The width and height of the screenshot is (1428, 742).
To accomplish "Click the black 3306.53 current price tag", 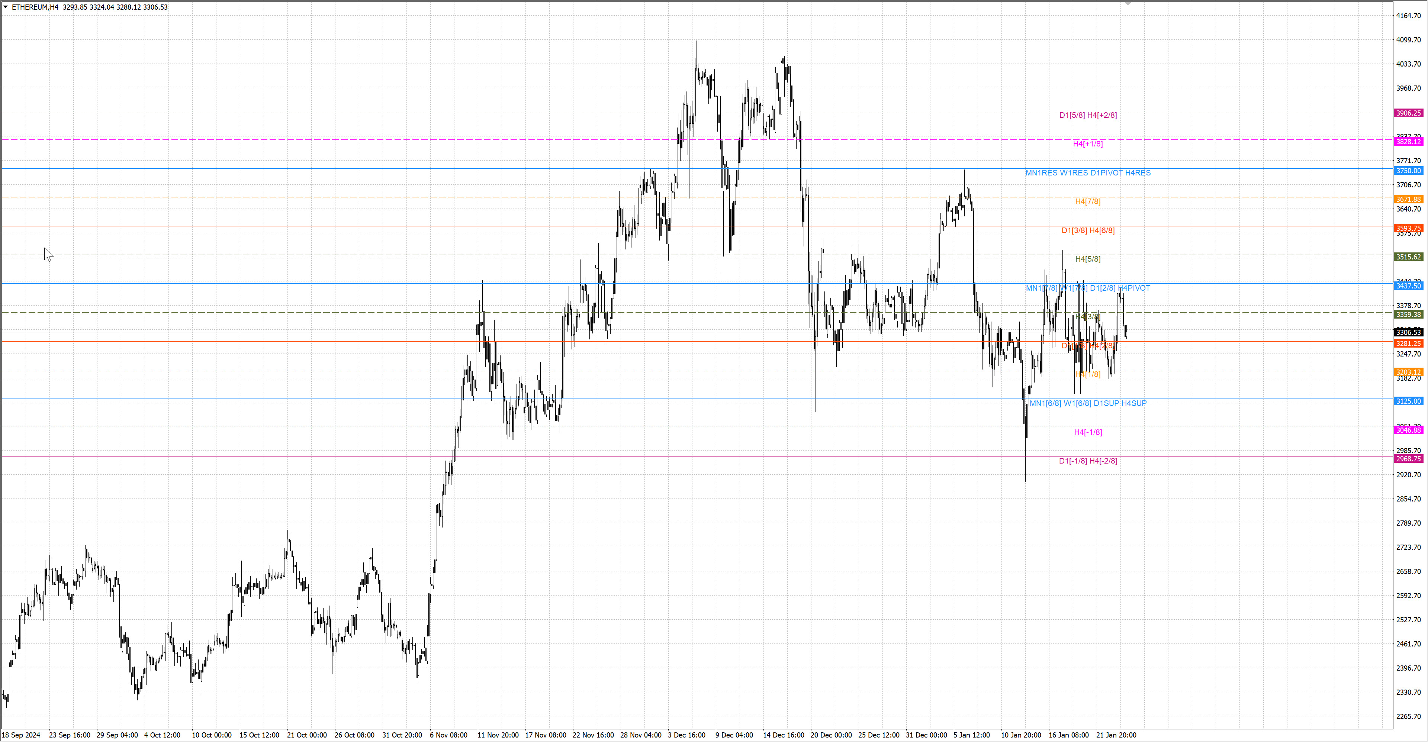I will (x=1408, y=332).
